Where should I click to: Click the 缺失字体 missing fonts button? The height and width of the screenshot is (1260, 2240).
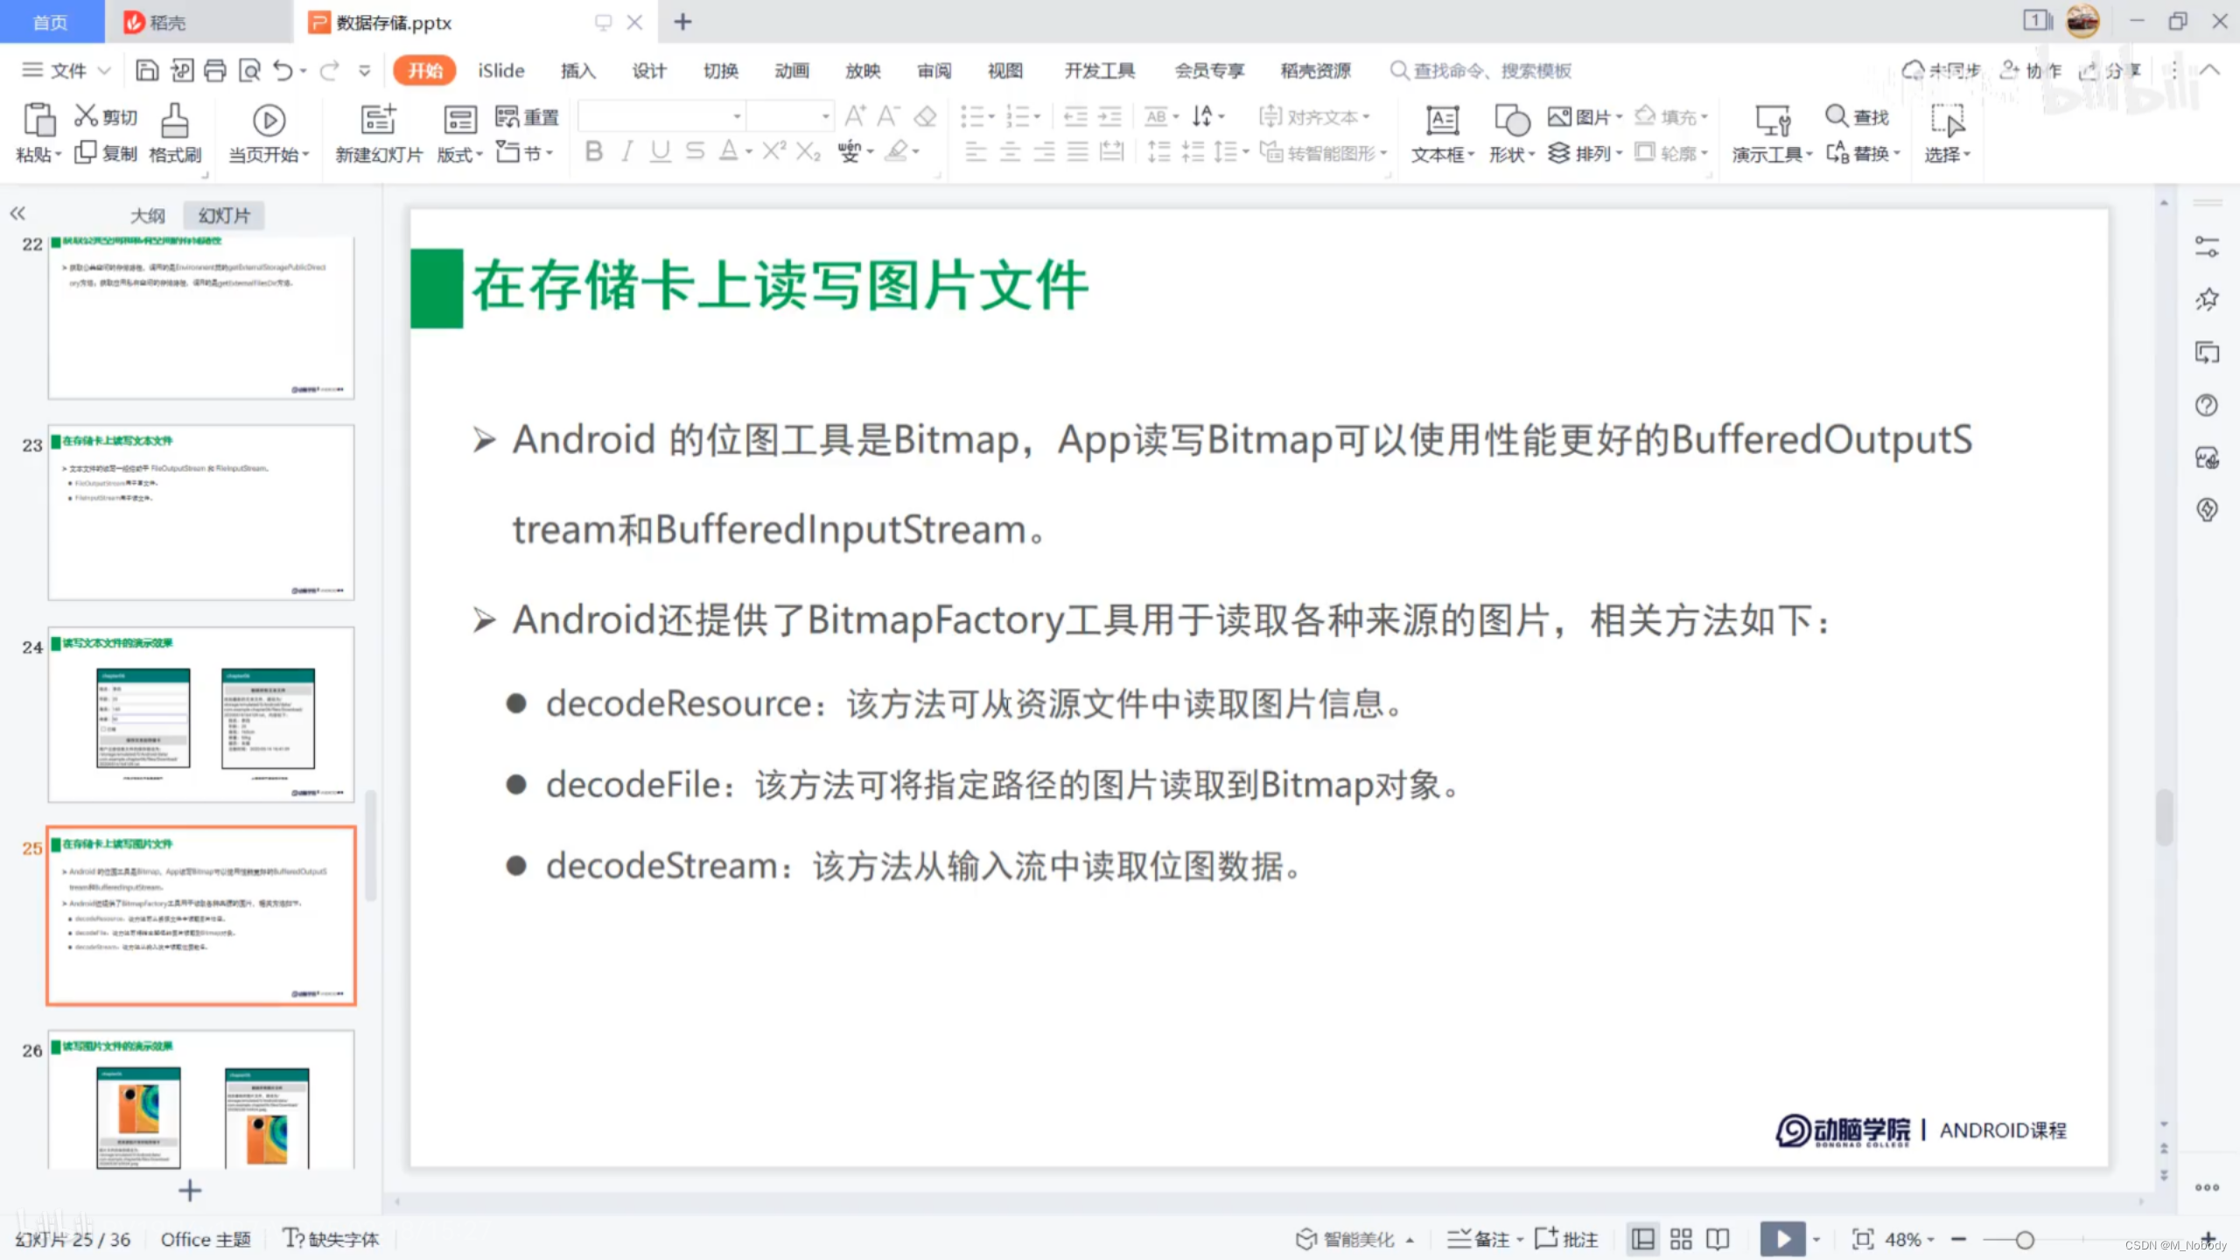331,1239
